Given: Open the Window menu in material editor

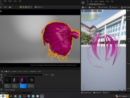Looking at the screenshot, I should point(102,1).
